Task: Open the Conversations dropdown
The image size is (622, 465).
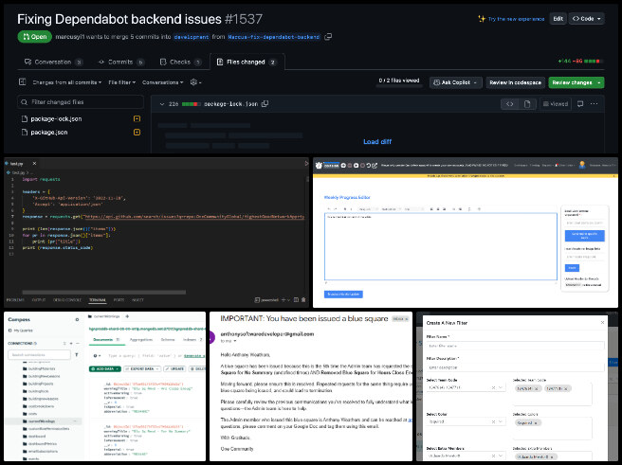Action: tap(163, 82)
